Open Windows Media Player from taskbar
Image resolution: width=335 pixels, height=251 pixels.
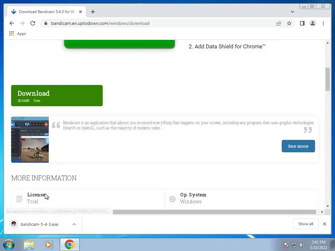(x=49, y=244)
